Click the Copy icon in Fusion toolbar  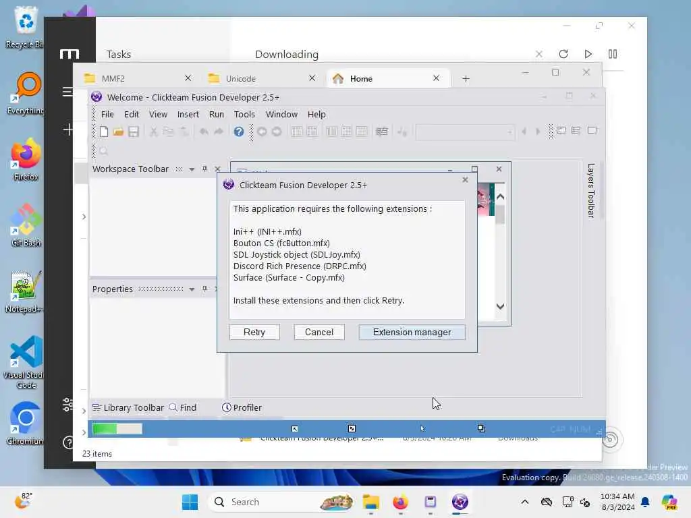168,132
